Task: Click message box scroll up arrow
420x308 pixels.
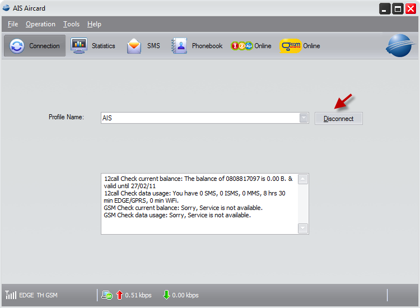Action: 302,179
